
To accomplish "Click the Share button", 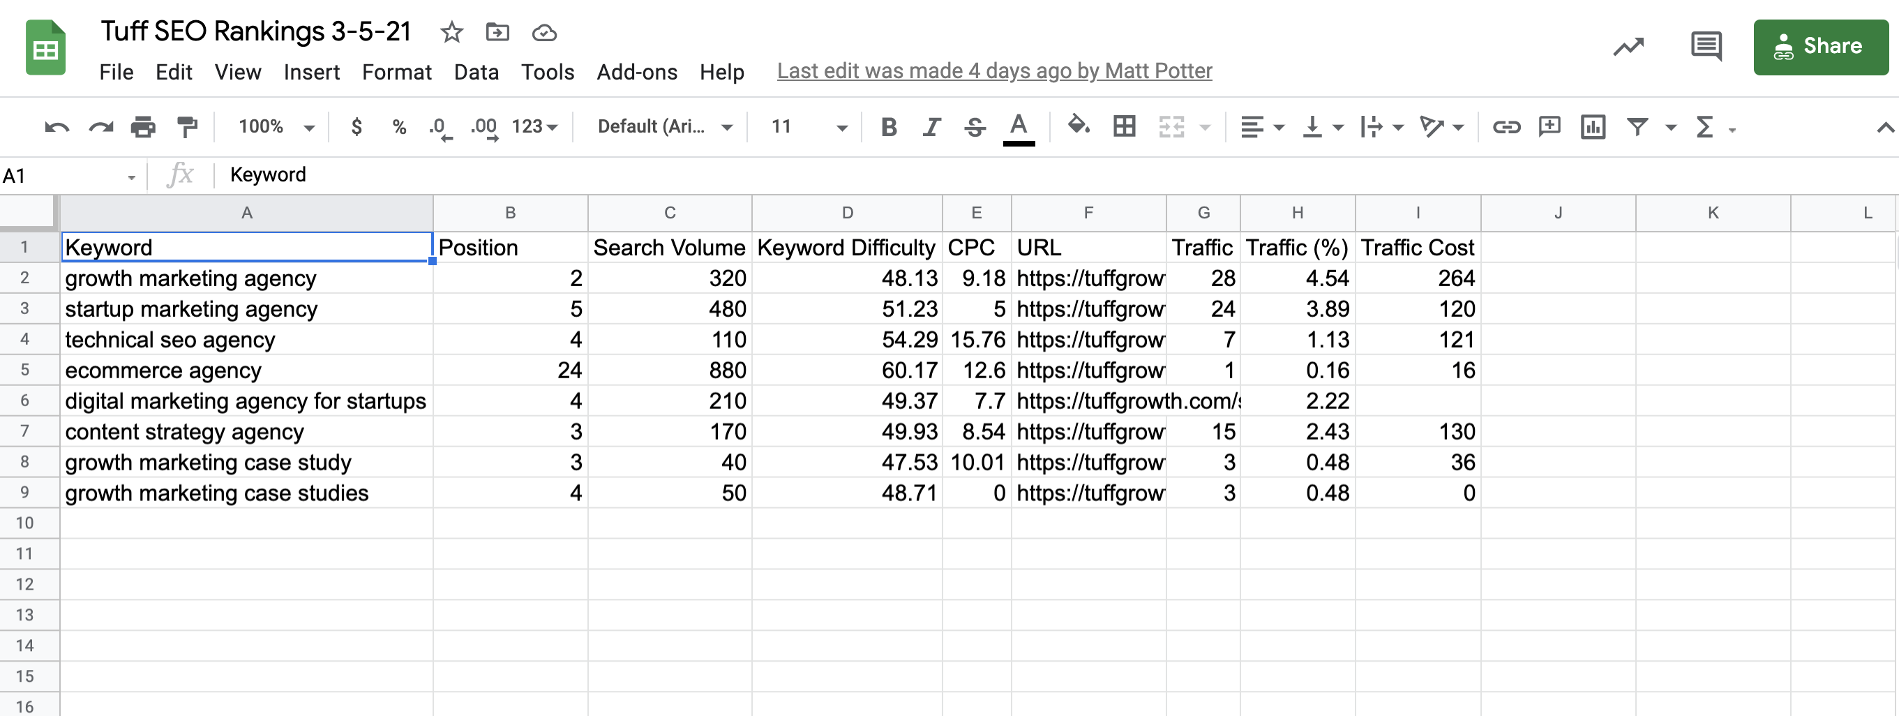I will pos(1821,47).
